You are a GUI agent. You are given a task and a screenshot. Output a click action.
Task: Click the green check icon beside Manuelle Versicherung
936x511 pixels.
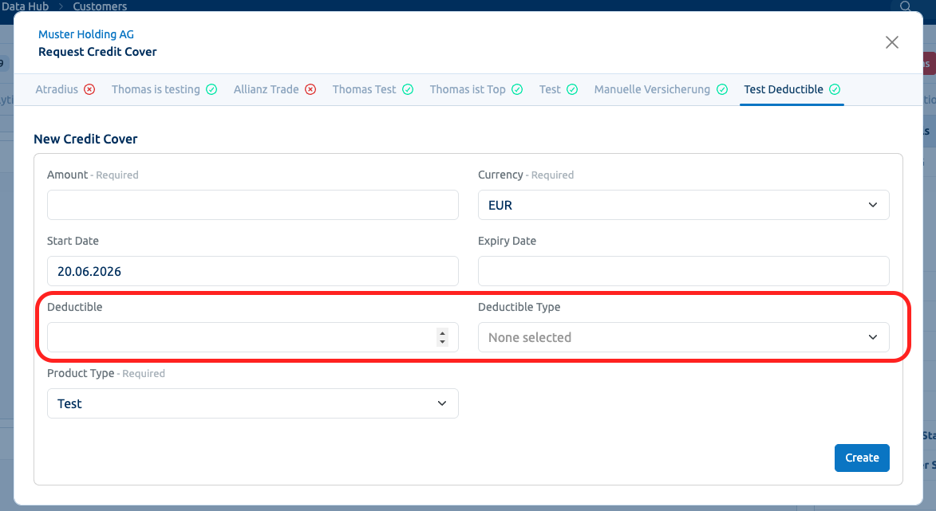[722, 89]
